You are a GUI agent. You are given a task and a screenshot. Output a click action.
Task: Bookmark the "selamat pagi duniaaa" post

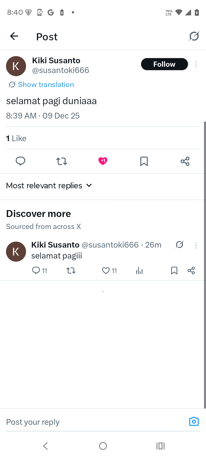point(144,161)
